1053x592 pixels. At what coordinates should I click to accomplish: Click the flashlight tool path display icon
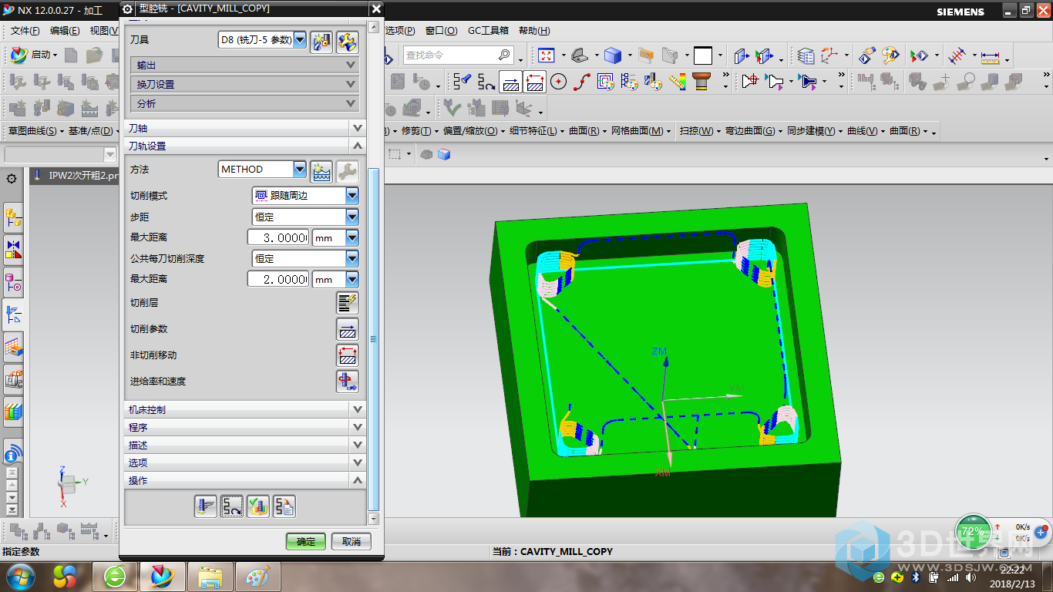[x=463, y=81]
